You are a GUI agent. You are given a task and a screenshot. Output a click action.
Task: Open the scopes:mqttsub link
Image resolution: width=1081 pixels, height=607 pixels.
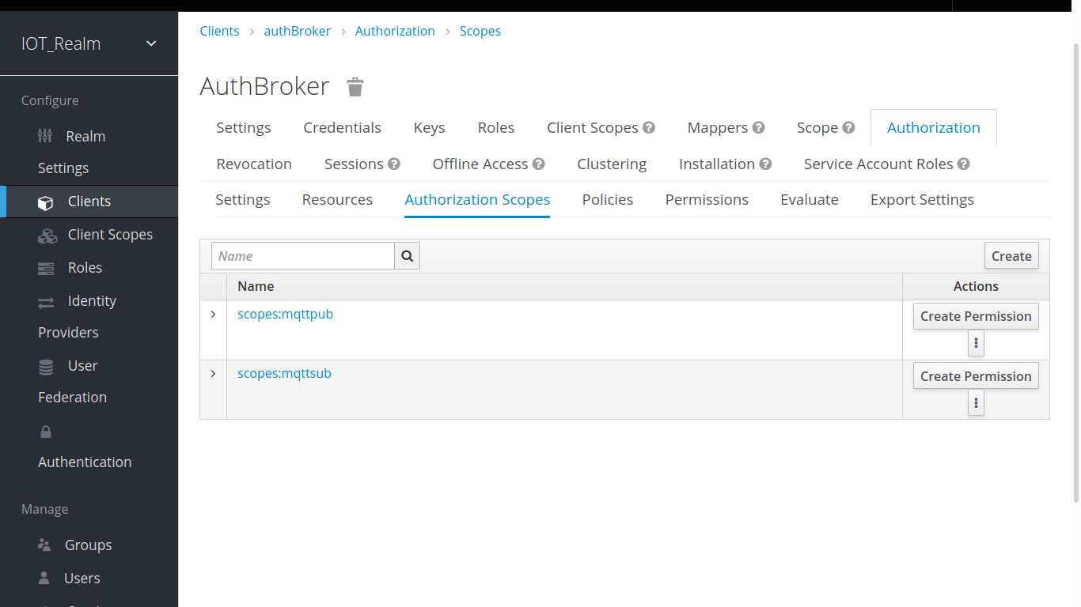coord(284,373)
